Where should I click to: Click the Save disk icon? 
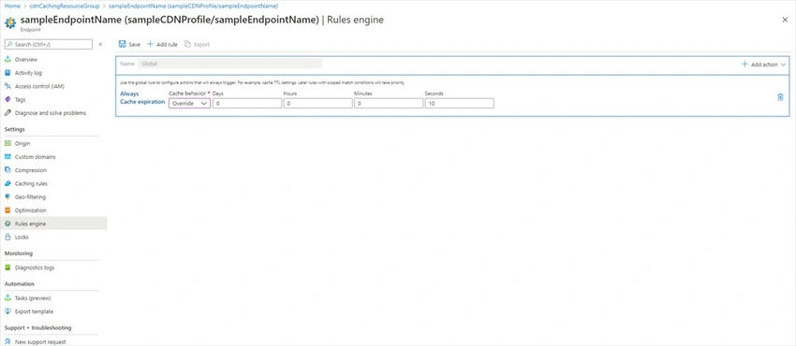pyautogui.click(x=123, y=44)
